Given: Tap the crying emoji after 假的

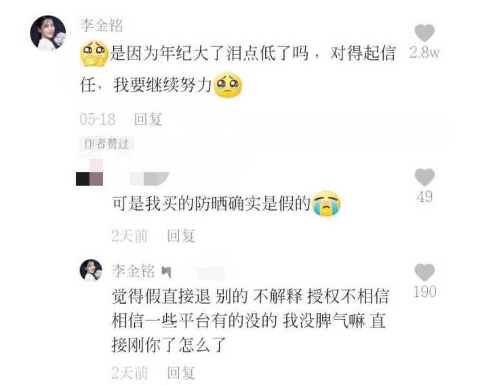Looking at the screenshot, I should pos(326,203).
